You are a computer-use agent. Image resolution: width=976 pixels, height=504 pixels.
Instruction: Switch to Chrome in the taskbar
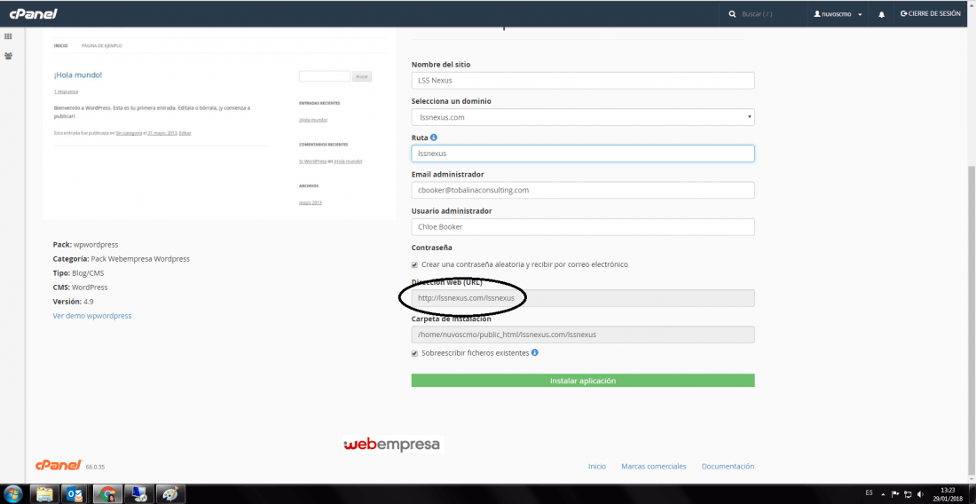pos(107,494)
